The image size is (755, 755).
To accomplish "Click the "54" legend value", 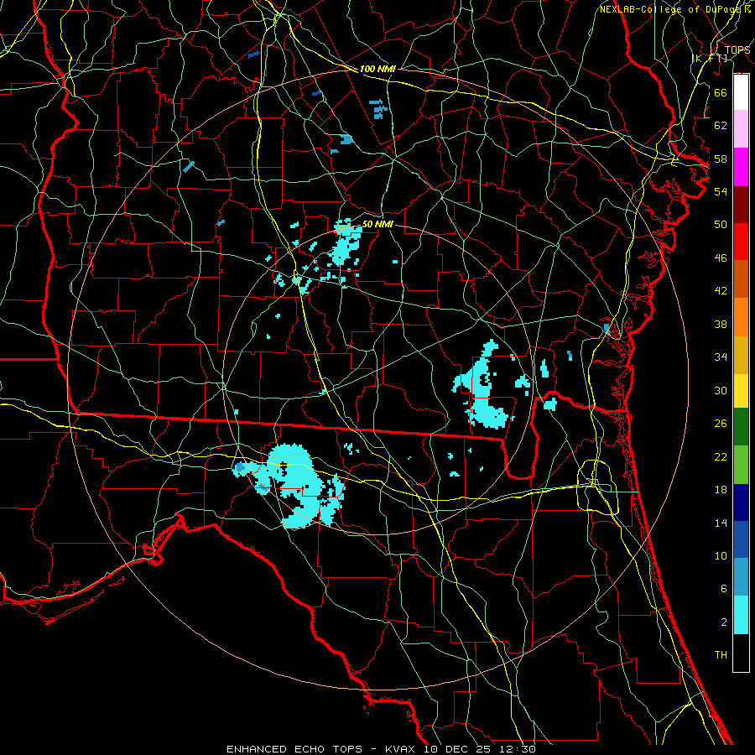I will [x=721, y=191].
